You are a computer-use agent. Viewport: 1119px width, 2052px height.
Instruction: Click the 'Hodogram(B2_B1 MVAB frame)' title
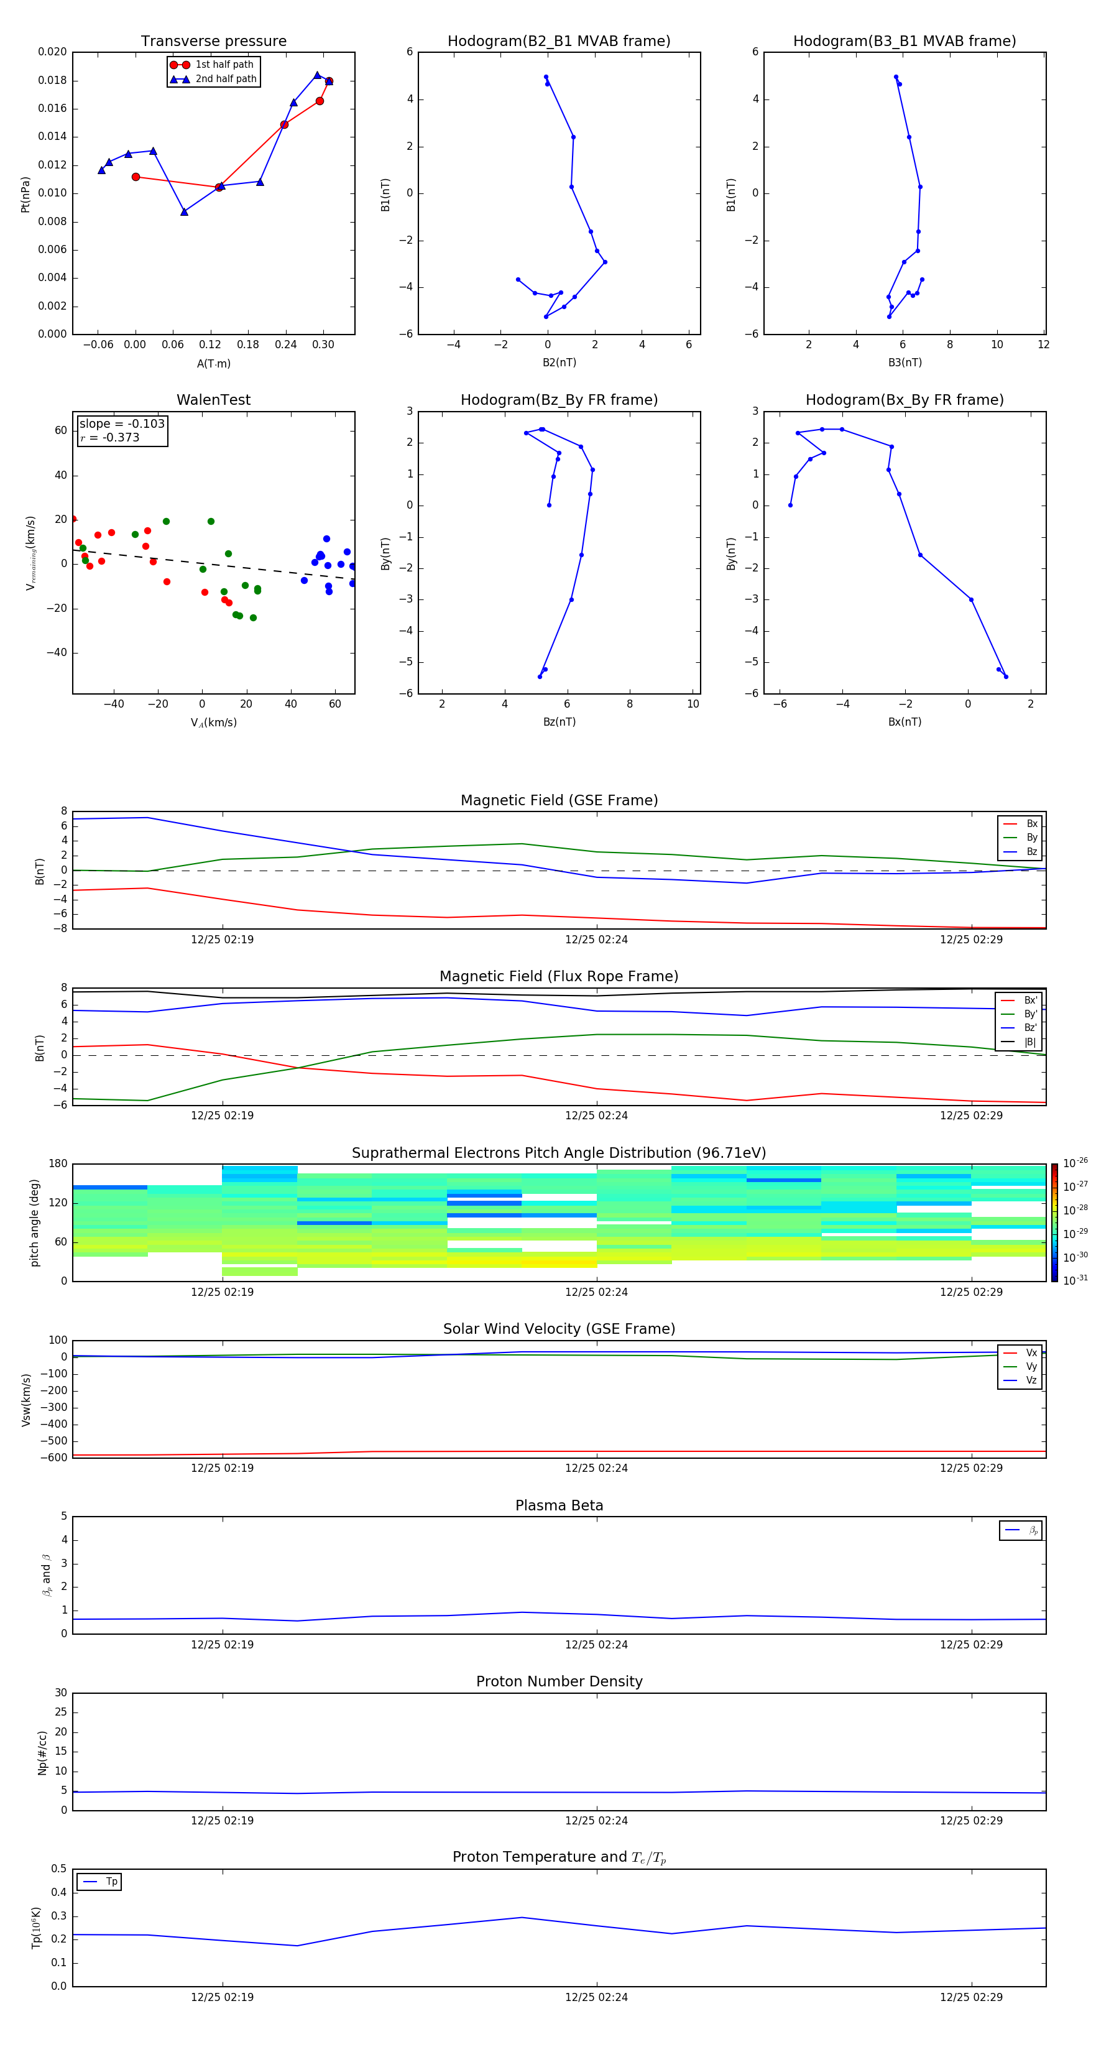tap(559, 42)
